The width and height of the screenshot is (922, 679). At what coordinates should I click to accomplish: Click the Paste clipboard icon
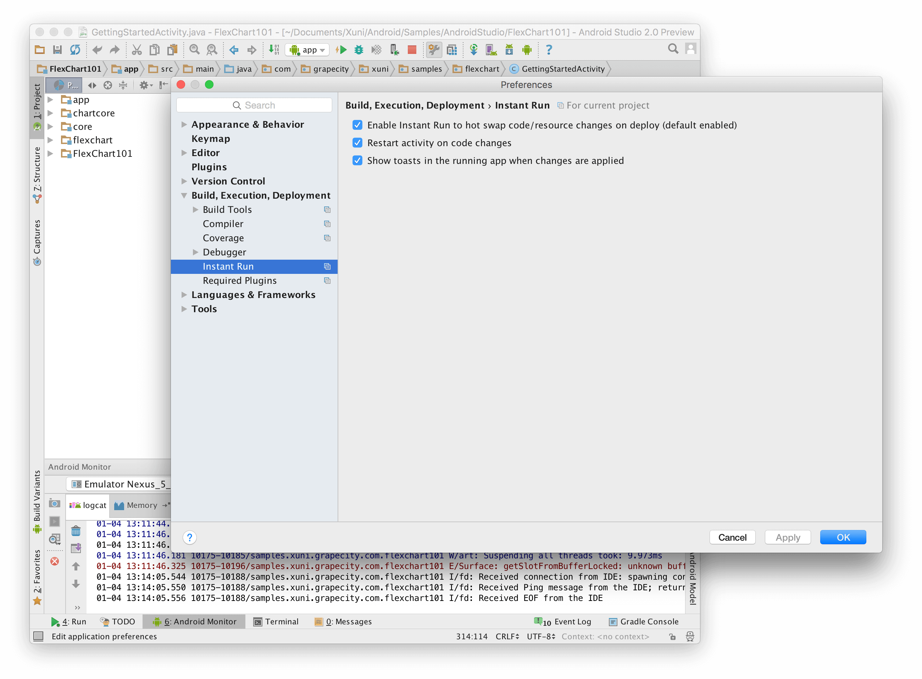[172, 50]
